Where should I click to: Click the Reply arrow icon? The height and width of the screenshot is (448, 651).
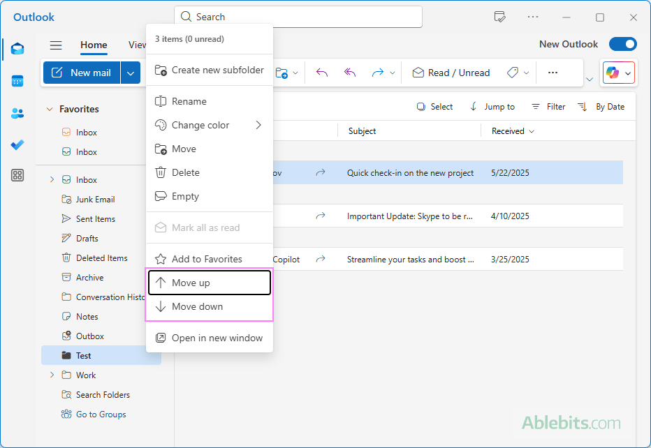pos(322,73)
